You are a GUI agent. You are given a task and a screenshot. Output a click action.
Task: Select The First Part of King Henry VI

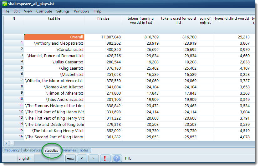point(54,118)
